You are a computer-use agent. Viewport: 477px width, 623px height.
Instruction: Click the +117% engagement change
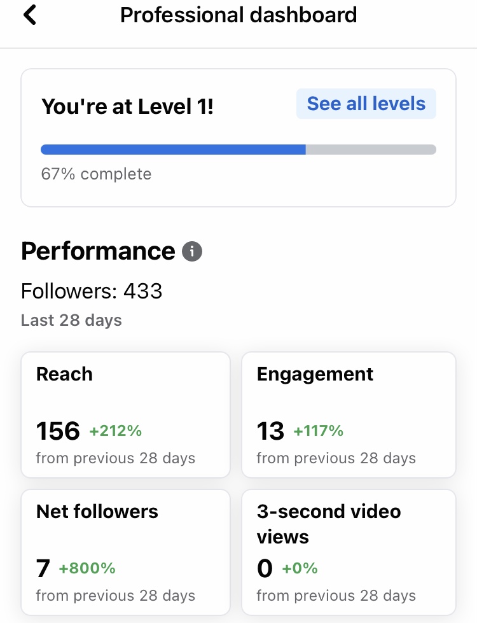[x=318, y=431]
